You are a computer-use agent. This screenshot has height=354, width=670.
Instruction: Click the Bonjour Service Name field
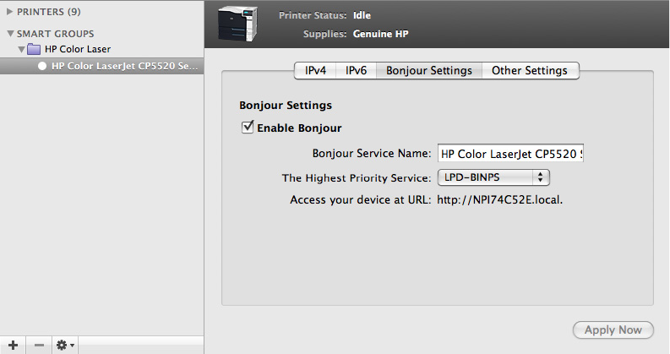click(511, 154)
